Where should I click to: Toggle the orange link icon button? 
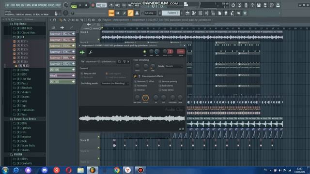click(130, 13)
